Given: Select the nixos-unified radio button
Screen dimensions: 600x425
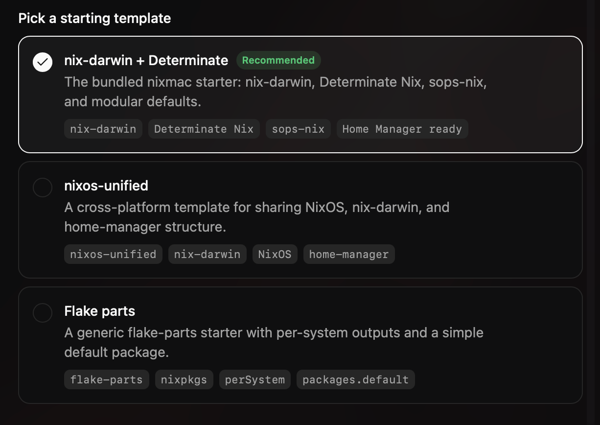Looking at the screenshot, I should pos(43,187).
